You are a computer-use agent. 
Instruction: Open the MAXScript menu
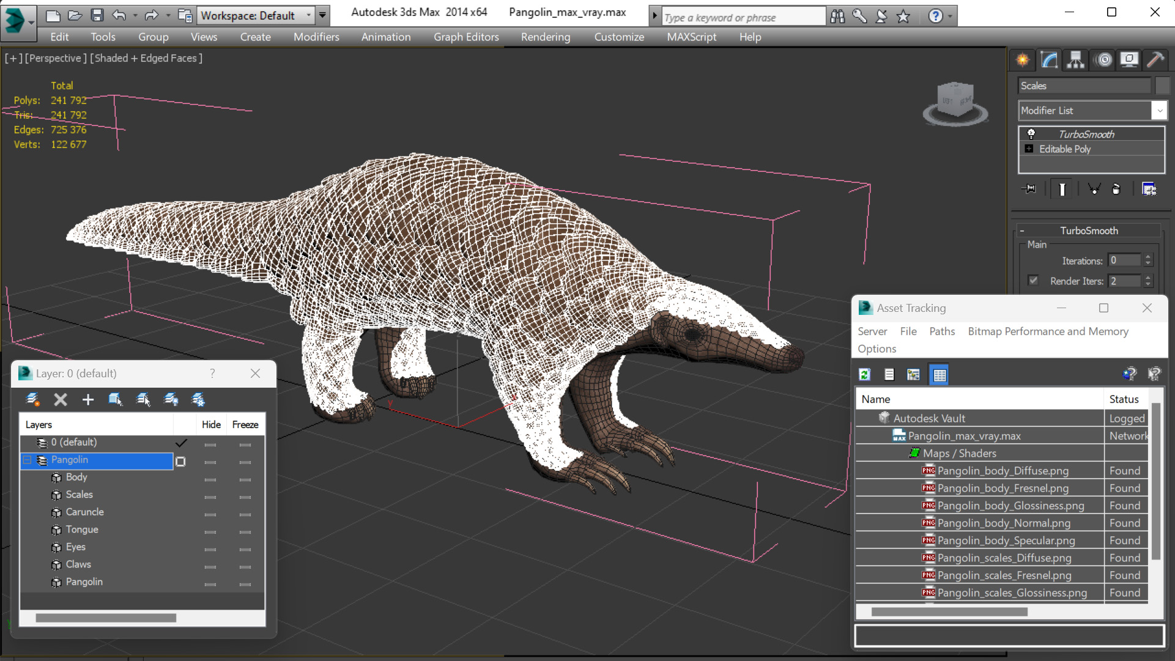click(692, 37)
